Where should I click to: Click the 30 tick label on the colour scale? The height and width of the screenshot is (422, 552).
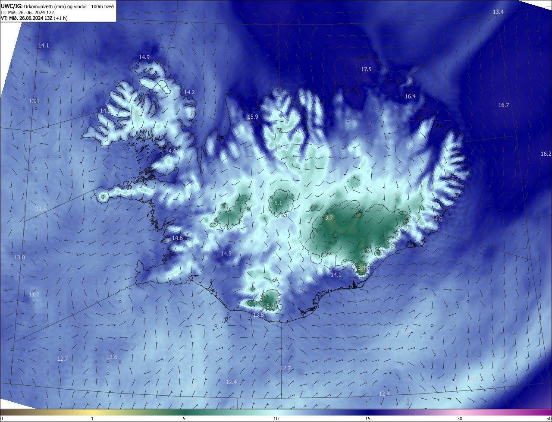(460, 419)
